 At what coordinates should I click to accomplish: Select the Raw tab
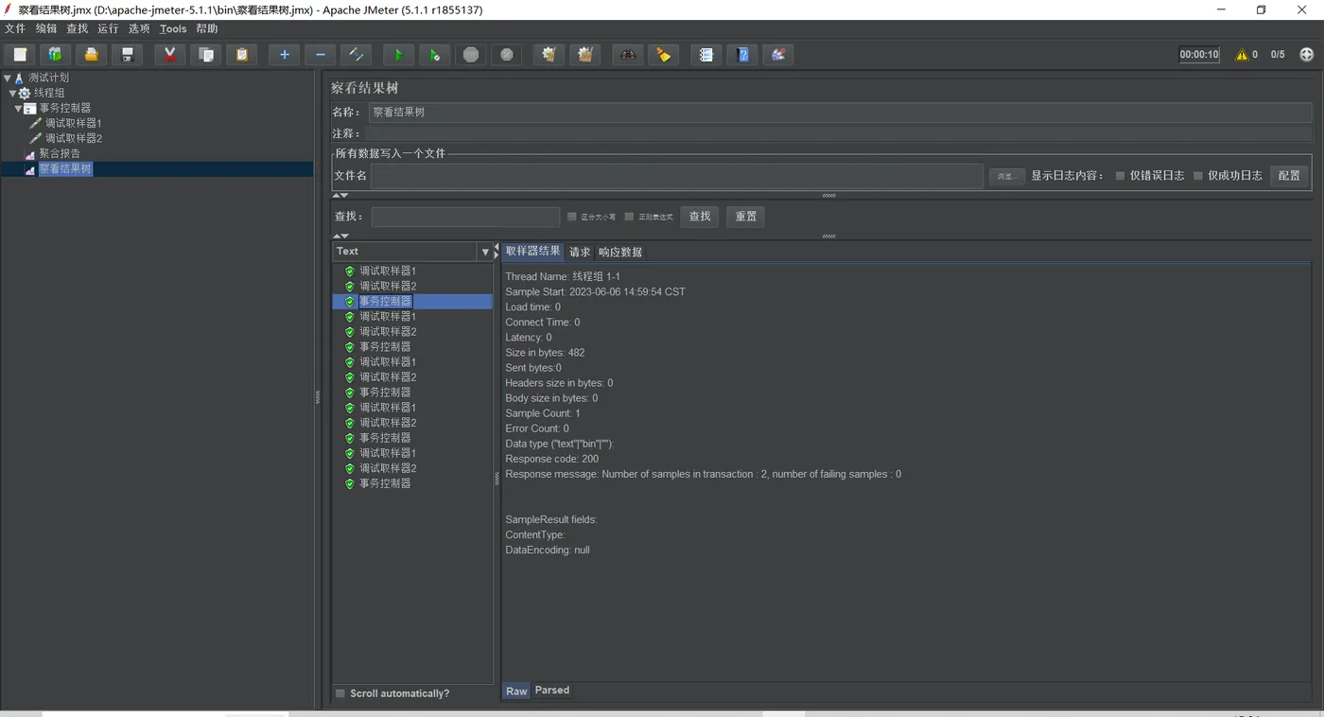coord(516,691)
